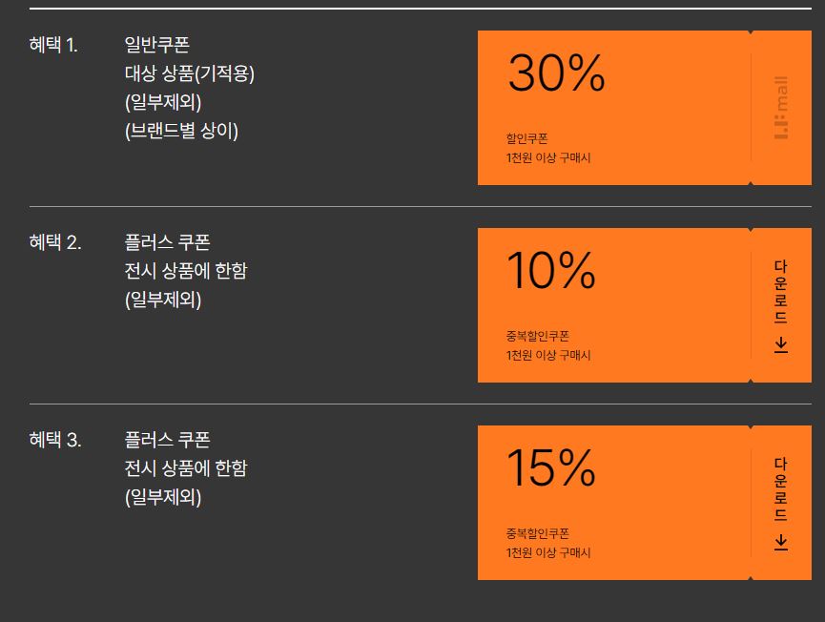
Task: Select the 15% discount coupon card
Action: (x=645, y=503)
